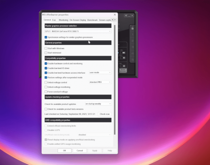
Task: Apply the current Afterburner settings
Action: pyautogui.click(x=95, y=150)
